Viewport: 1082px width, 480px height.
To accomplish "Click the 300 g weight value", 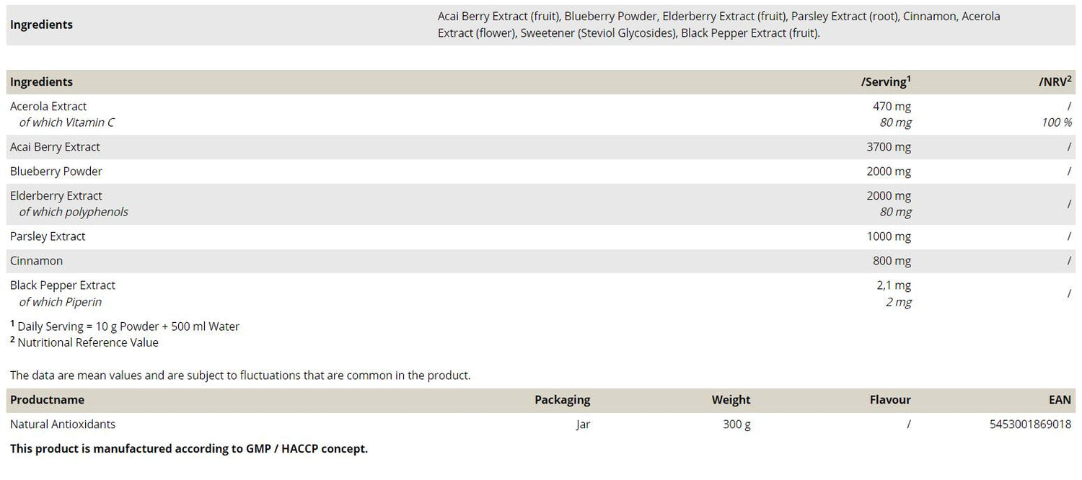I will click(x=736, y=425).
